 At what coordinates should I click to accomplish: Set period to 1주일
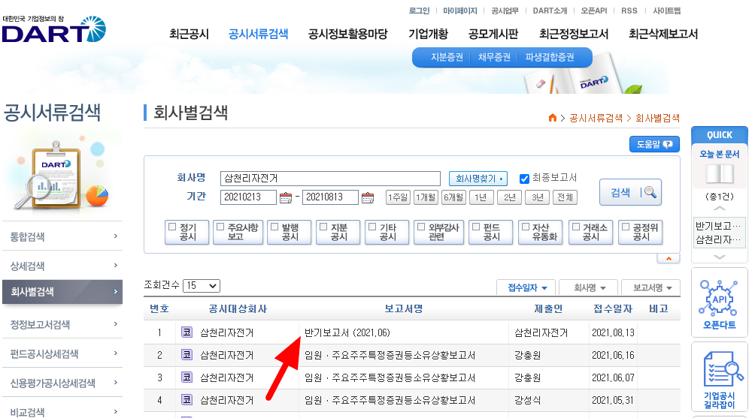[398, 197]
